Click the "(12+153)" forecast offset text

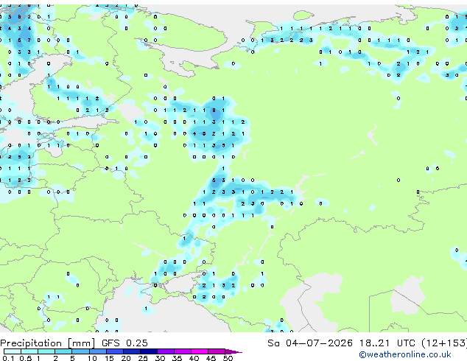tap(444, 343)
